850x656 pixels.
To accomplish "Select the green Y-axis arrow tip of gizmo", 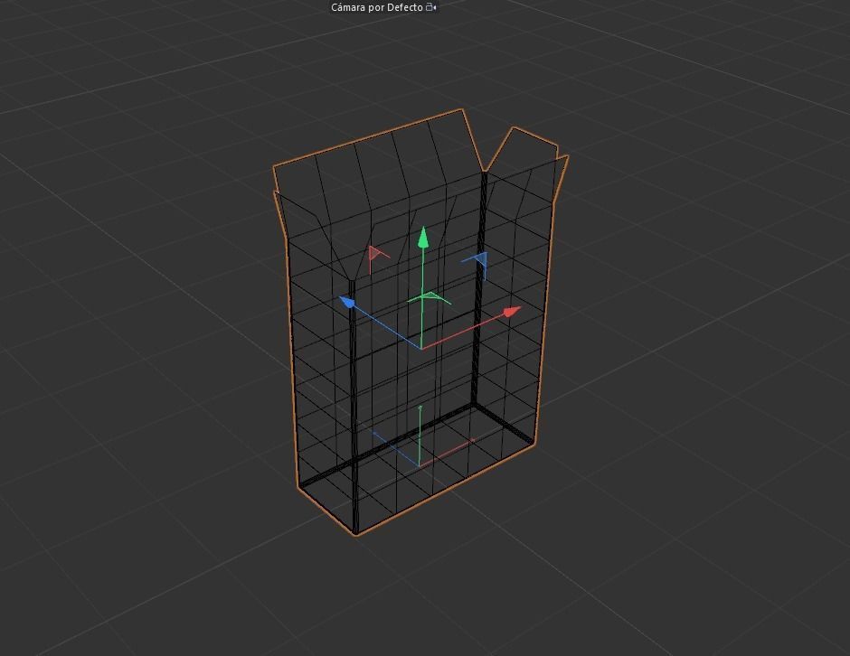I will point(423,238).
